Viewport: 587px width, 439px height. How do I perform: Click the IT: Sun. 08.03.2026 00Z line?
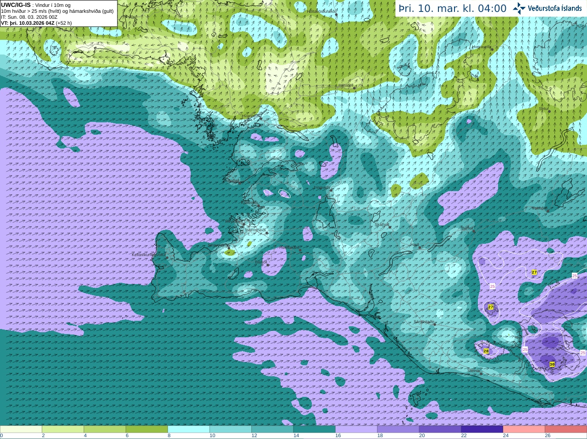click(x=29, y=17)
